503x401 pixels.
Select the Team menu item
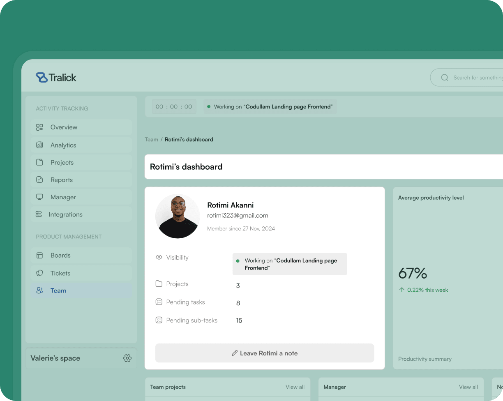click(x=58, y=290)
